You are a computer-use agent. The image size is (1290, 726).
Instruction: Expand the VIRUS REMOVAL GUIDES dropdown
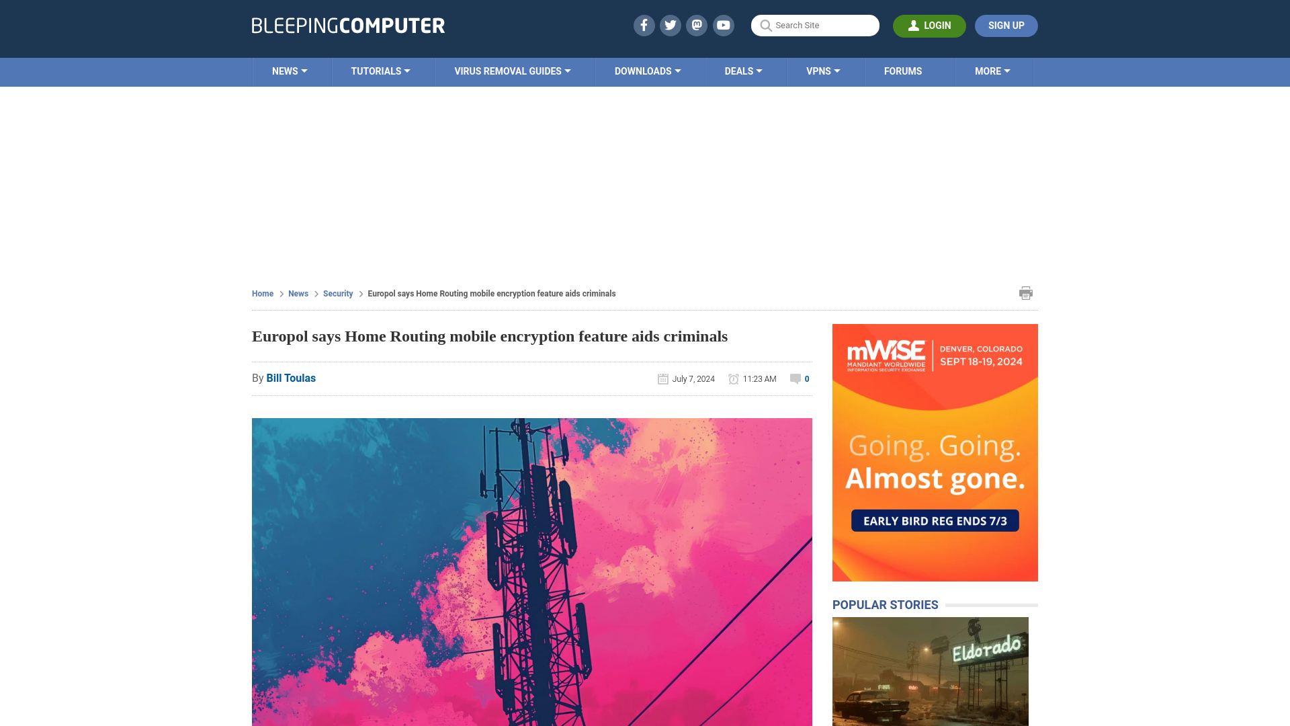click(x=512, y=72)
